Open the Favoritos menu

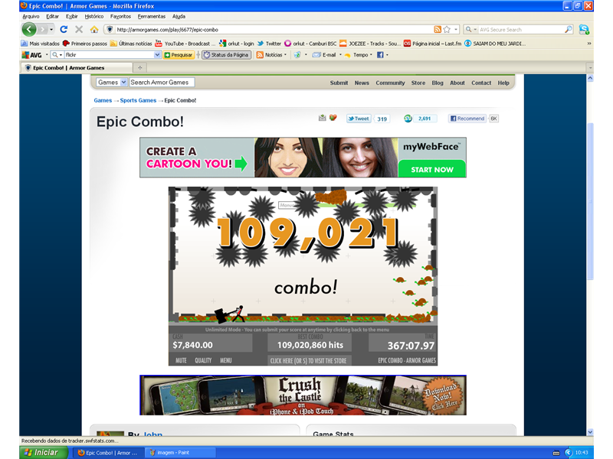coord(120,16)
